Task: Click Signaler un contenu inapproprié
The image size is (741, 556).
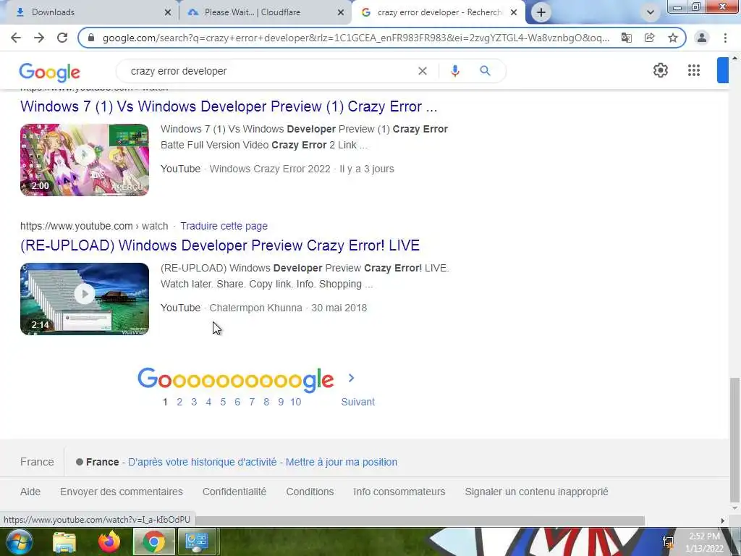Action: [x=536, y=492]
